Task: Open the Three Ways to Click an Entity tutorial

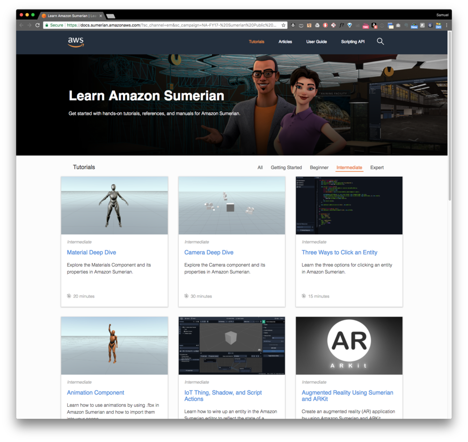Action: tap(339, 252)
